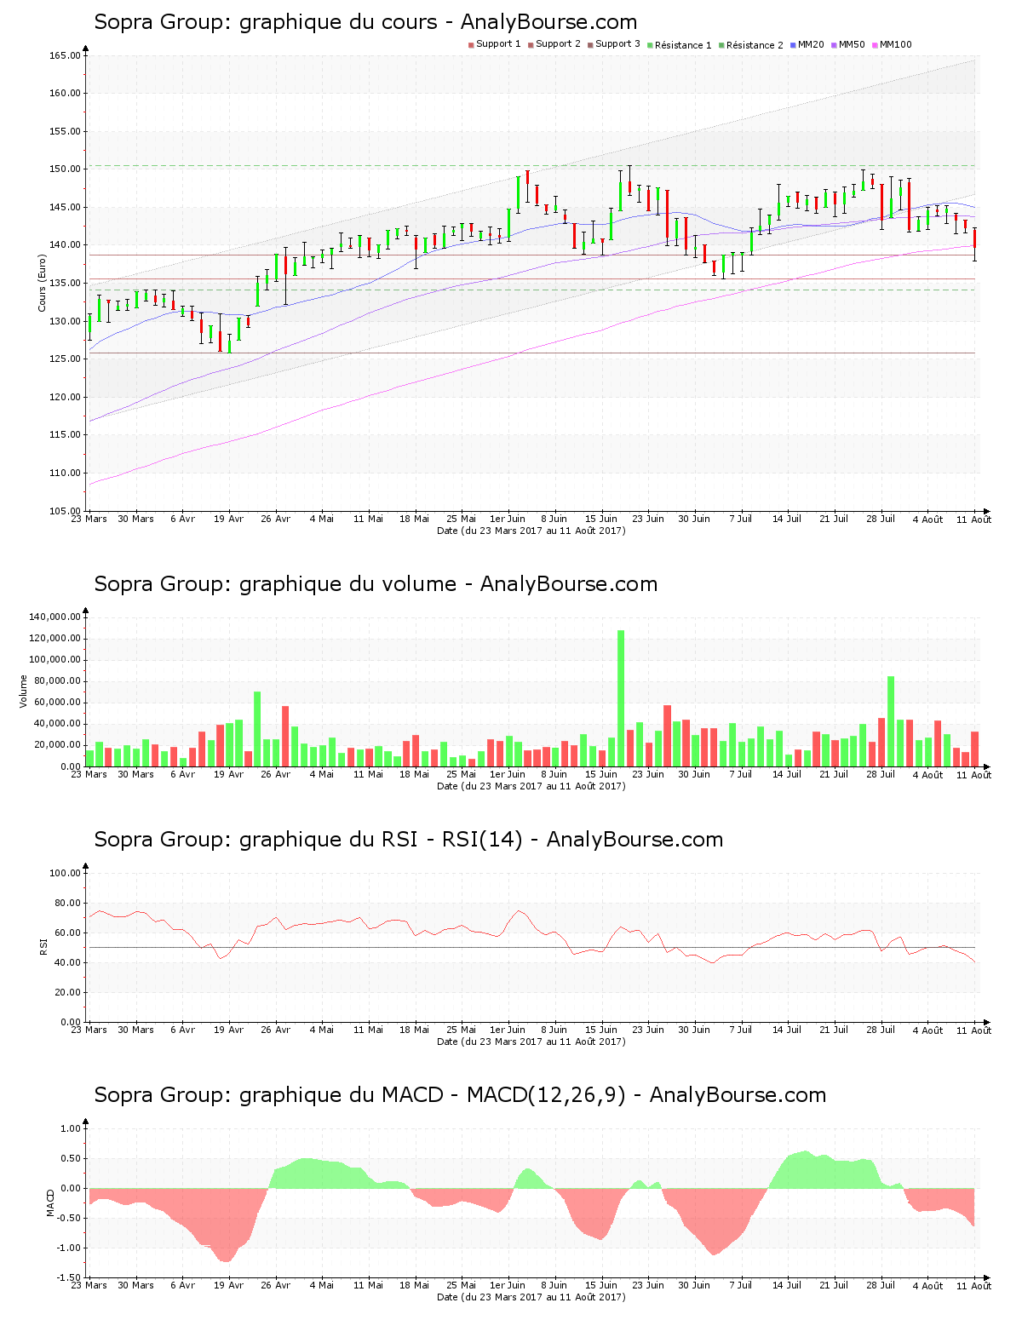The height and width of the screenshot is (1320, 1022).
Task: Click '28 Juil' on the volume chart axis
Action: 881,775
